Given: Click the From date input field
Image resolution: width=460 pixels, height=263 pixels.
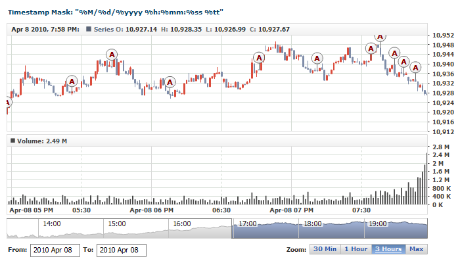Looking at the screenshot, I should tap(55, 251).
